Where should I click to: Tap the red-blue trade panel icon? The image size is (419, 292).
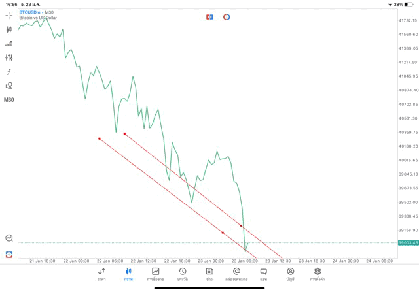coord(209,17)
